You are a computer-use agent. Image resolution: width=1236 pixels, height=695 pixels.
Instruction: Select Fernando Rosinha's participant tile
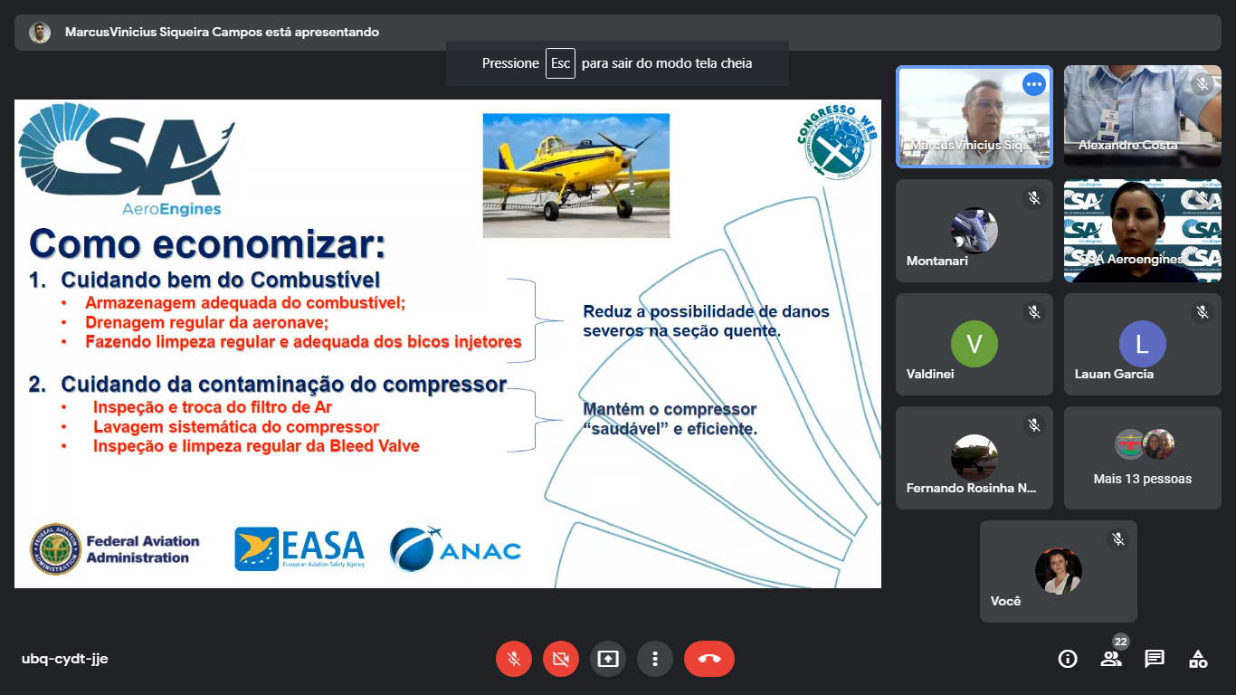tap(974, 458)
